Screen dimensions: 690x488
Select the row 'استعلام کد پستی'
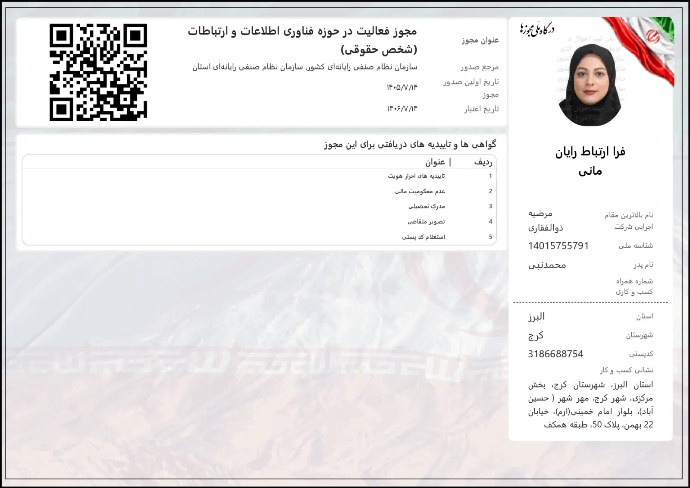tap(259, 236)
